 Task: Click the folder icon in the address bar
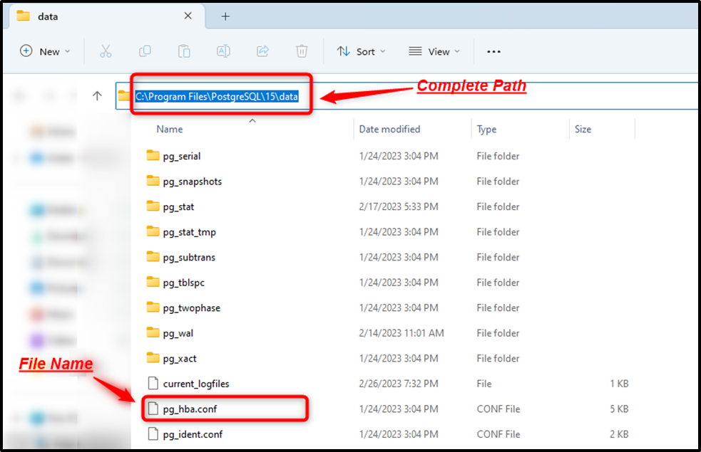121,95
